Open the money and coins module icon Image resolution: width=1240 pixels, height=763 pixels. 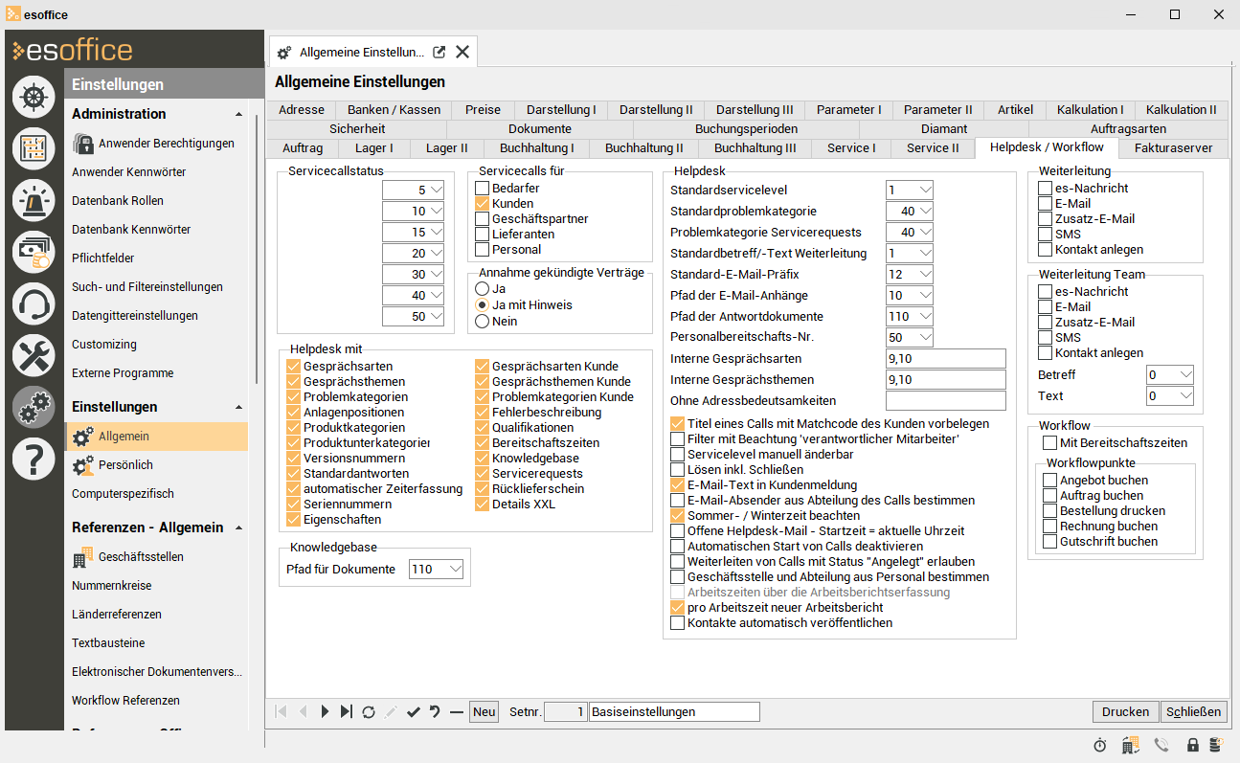coord(34,252)
